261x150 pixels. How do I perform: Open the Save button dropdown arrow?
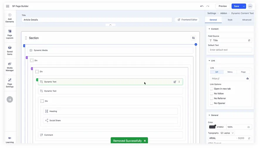tap(244, 6)
